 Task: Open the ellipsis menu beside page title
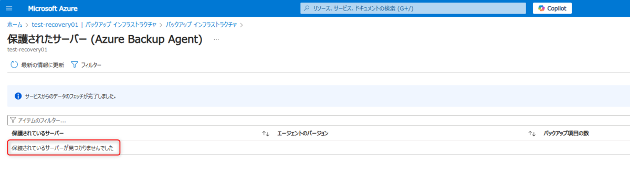(x=216, y=39)
